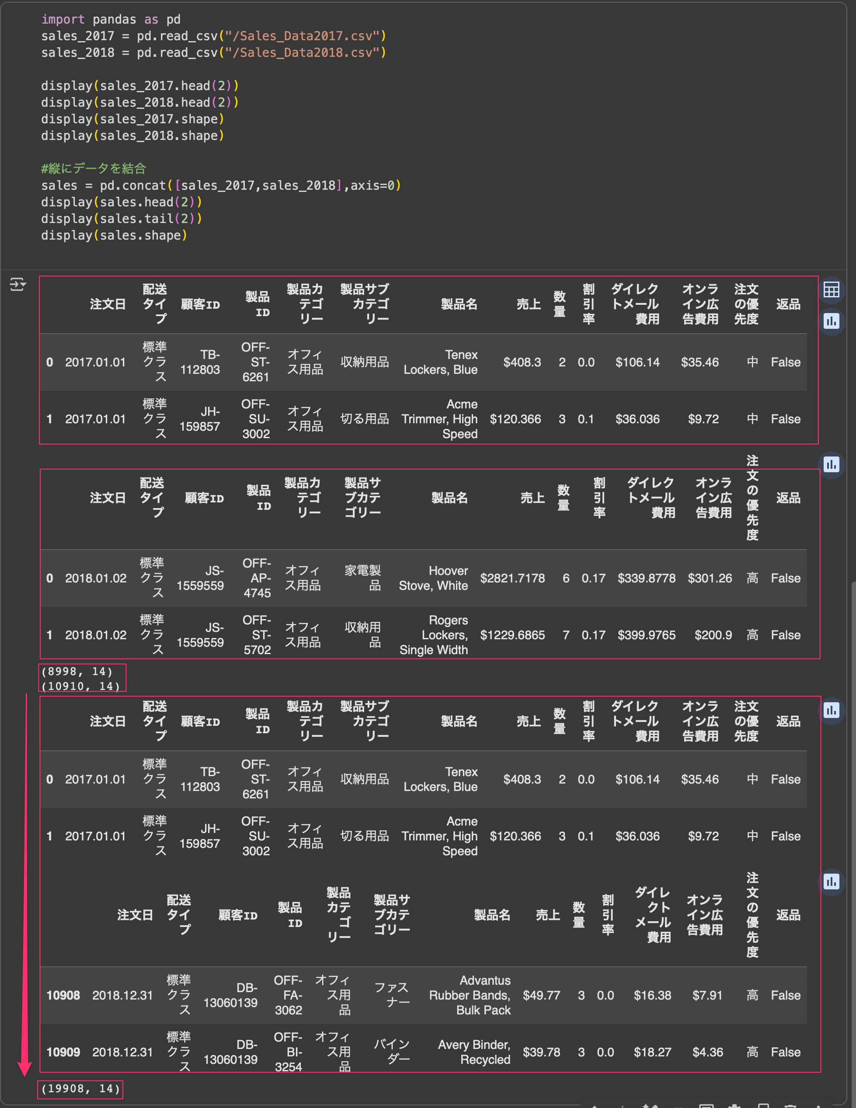Click the pd.concat code line
Image resolution: width=856 pixels, height=1108 pixels.
click(221, 185)
